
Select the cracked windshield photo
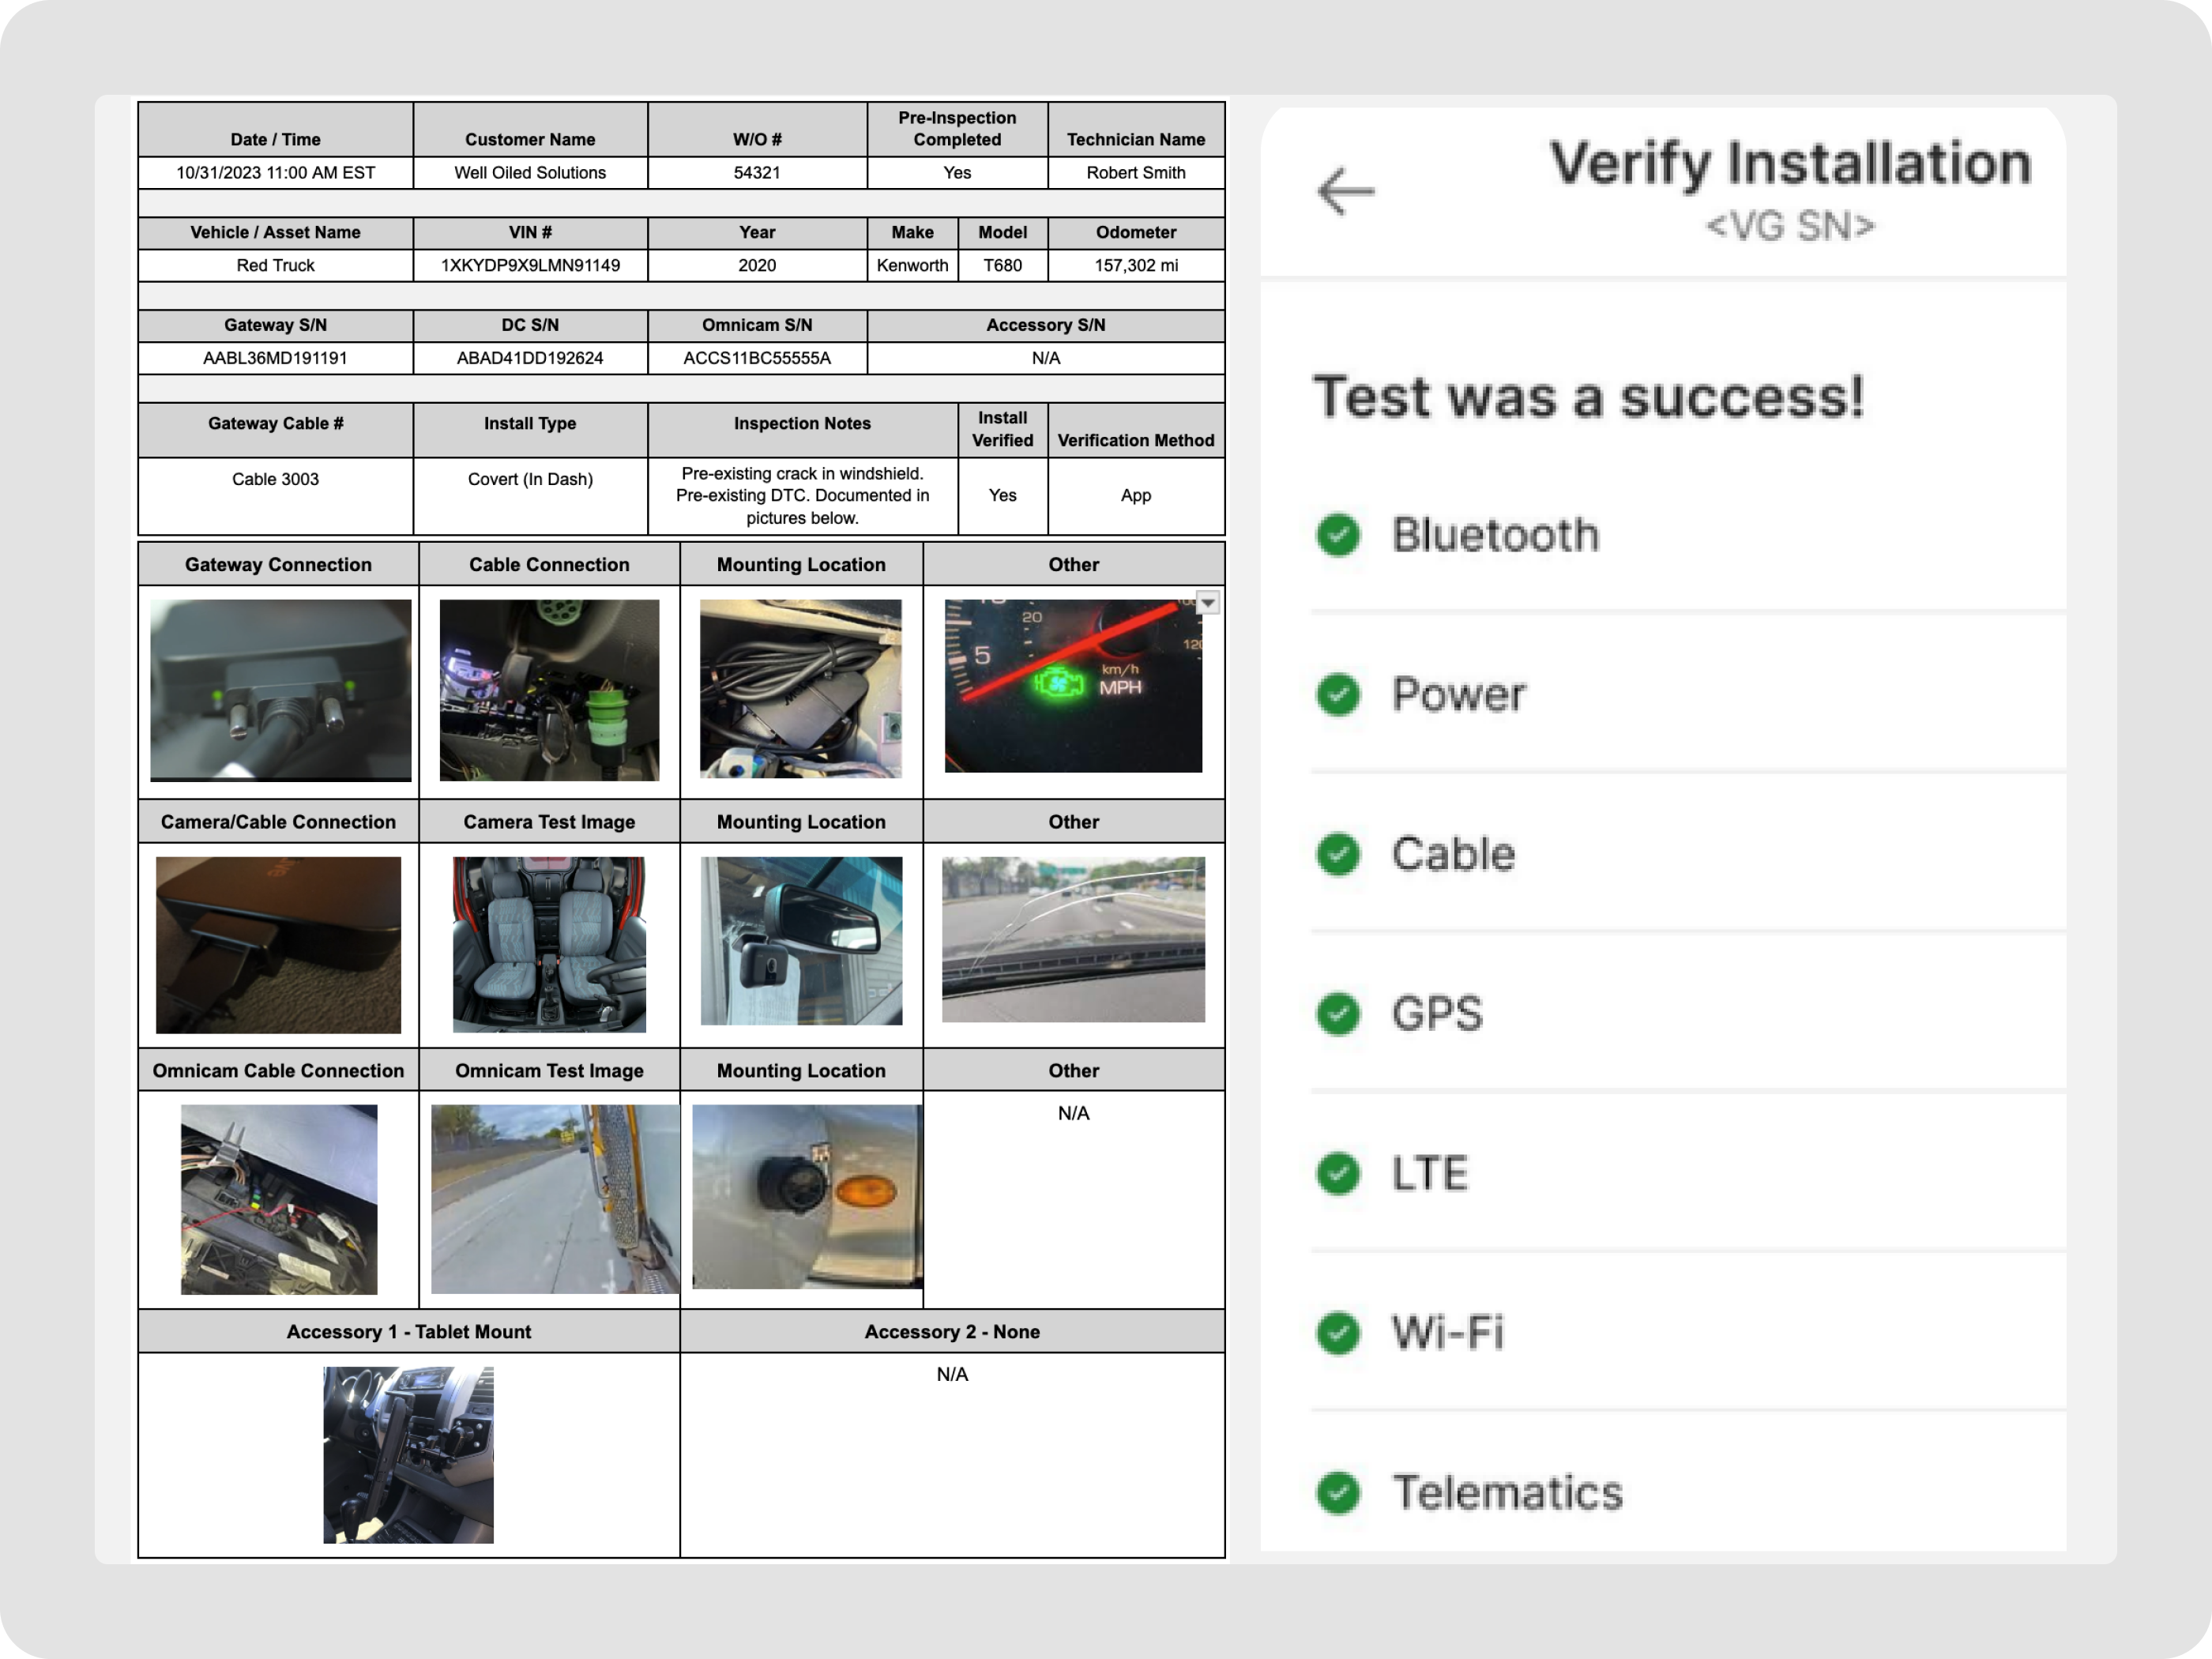coord(1073,939)
